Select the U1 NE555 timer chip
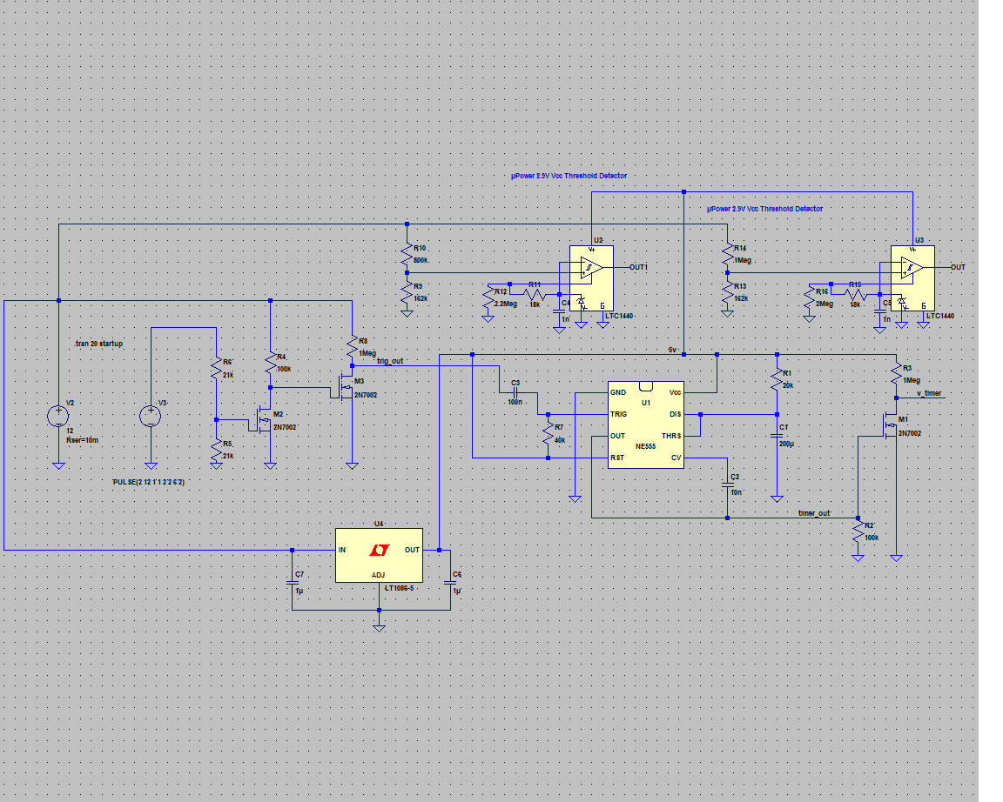 [645, 425]
